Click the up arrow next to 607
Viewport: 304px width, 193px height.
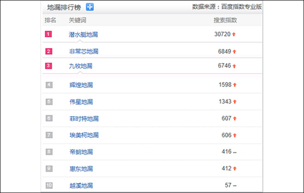pyautogui.click(x=235, y=119)
